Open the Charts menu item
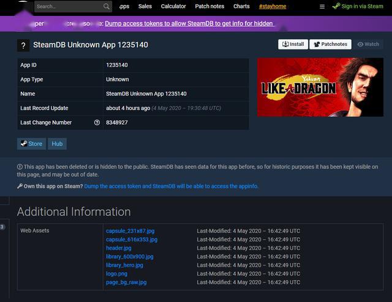392x302 pixels. click(241, 6)
